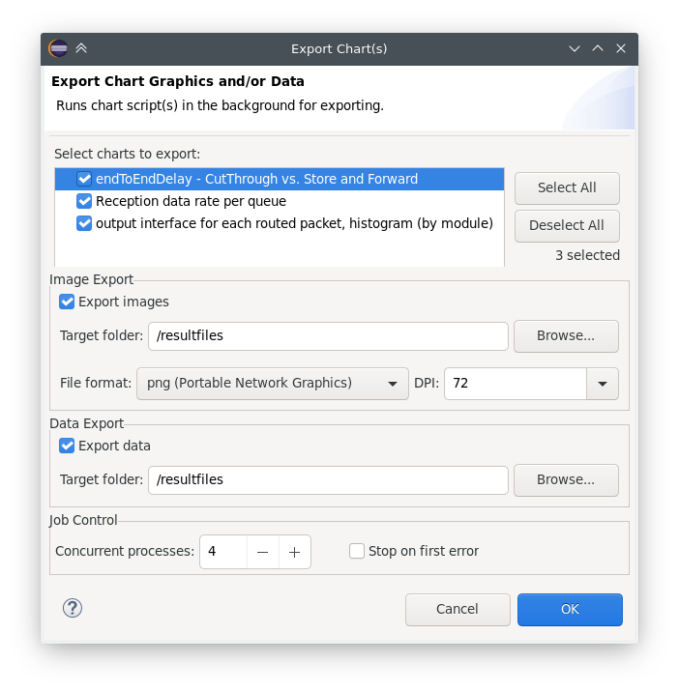Click Browse for image target folder
The height and width of the screenshot is (692, 679).
pos(566,335)
